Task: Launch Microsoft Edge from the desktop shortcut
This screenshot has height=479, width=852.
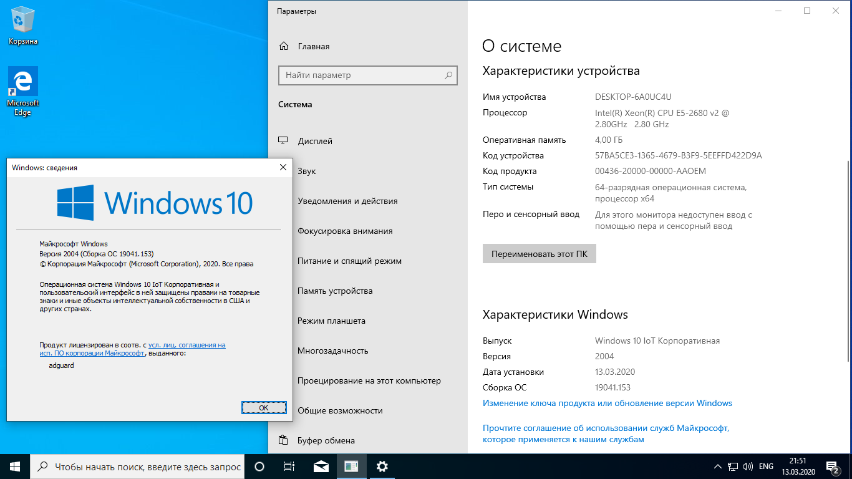Action: pos(23,92)
